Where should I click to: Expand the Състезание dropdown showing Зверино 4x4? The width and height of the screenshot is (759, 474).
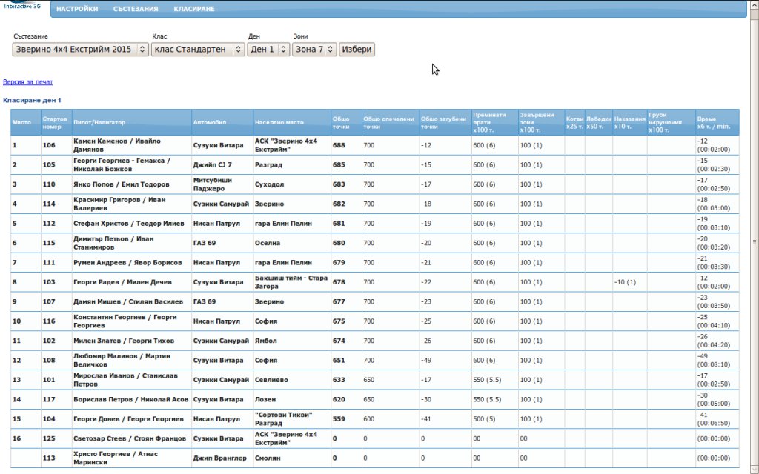tap(80, 50)
